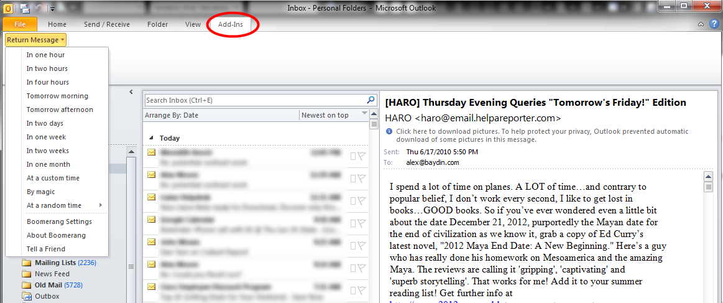Open the sort arrow beside Newest on top
The height and width of the screenshot is (303, 723).
tap(365, 113)
